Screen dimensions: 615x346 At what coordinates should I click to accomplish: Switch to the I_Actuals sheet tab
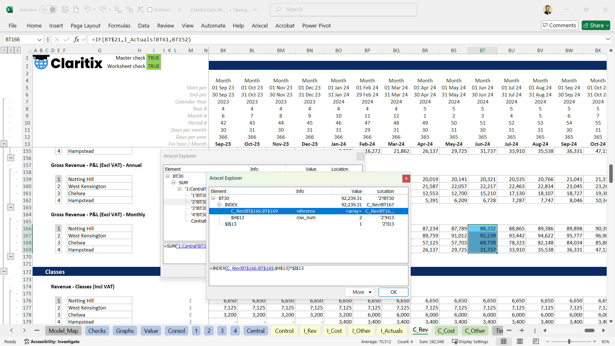391,331
